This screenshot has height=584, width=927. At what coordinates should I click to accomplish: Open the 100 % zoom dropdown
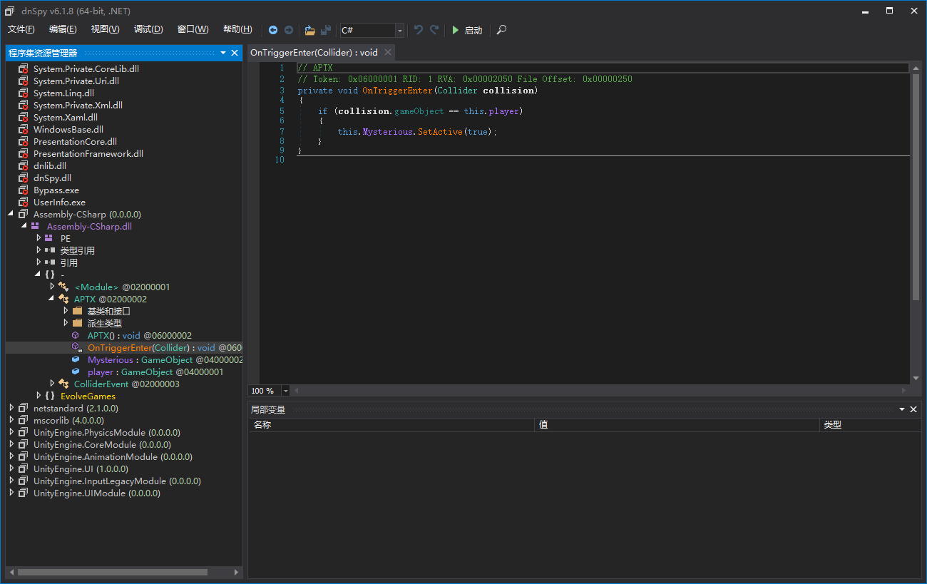(x=286, y=391)
